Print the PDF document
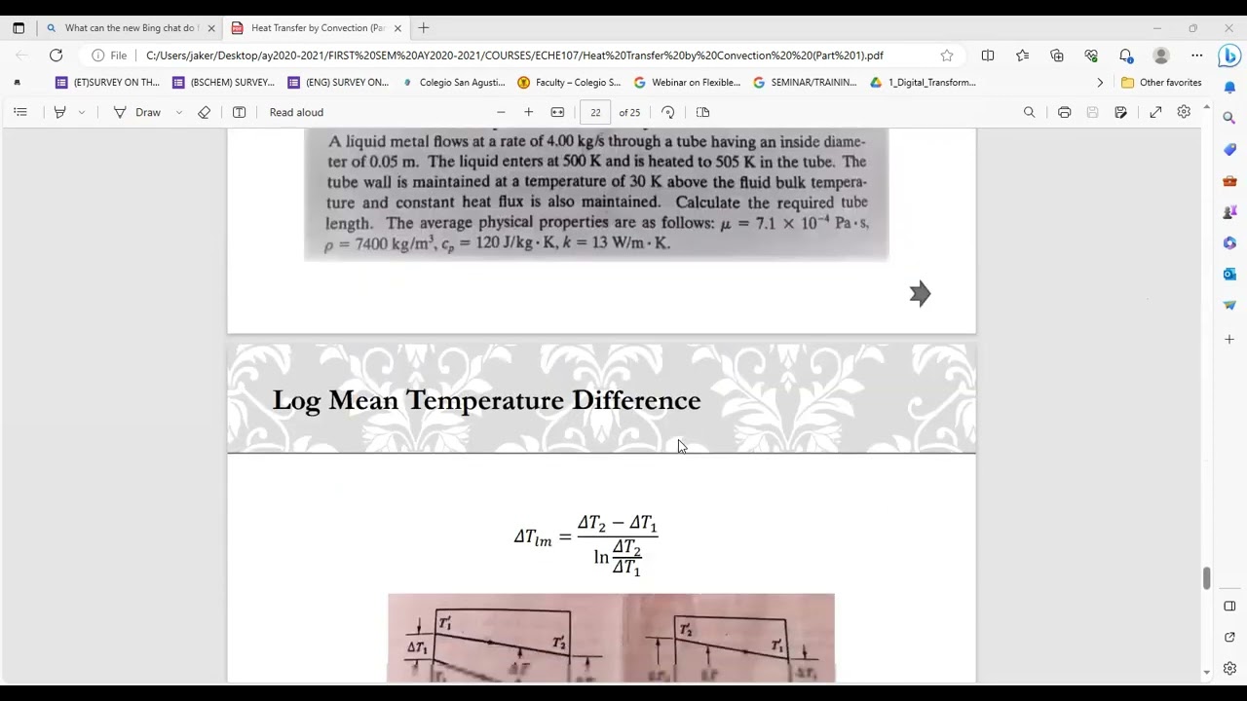 pyautogui.click(x=1064, y=112)
